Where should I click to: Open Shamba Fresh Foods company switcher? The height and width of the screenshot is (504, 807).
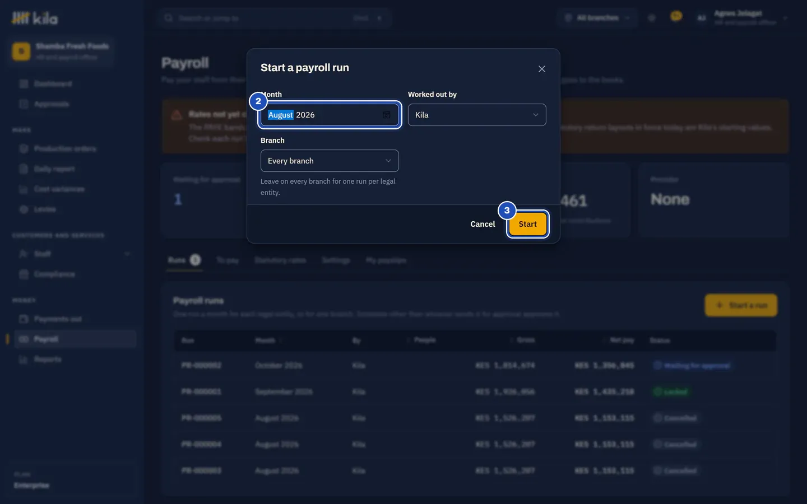[x=62, y=51]
